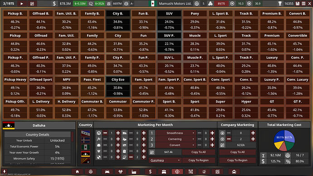Open the home button in bottom navigation

click(77, 171)
